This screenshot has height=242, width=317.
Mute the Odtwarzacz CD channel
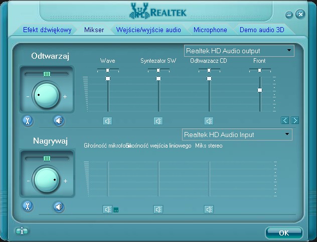[x=209, y=121]
